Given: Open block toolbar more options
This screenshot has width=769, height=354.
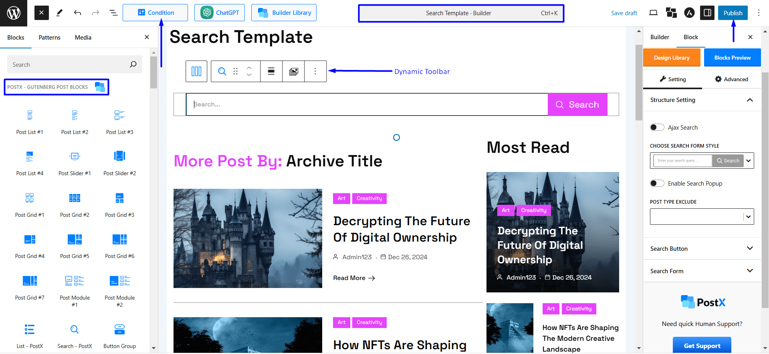Looking at the screenshot, I should pos(315,71).
